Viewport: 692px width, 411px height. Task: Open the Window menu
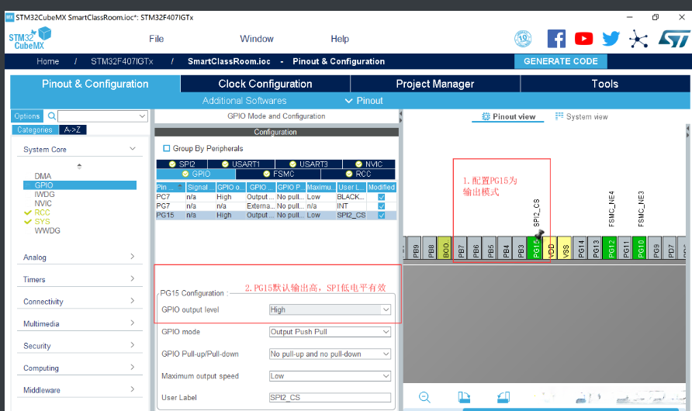(x=257, y=39)
